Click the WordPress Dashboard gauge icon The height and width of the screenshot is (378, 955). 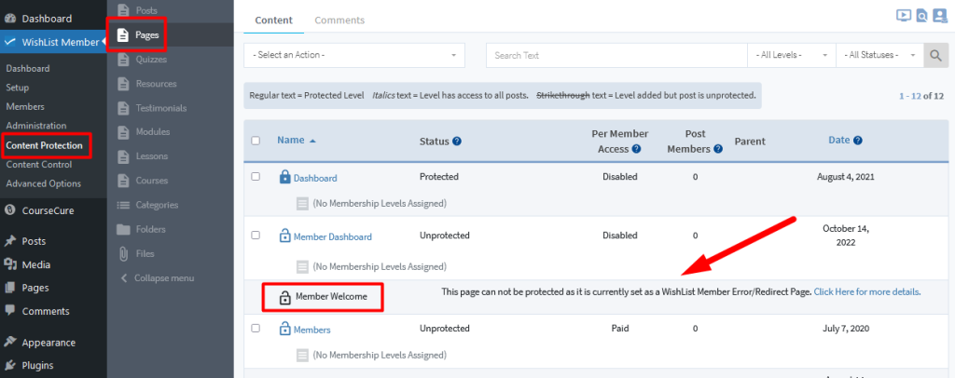(10, 19)
